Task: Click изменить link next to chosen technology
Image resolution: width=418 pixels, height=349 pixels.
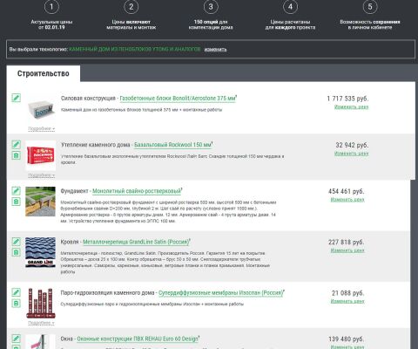Action: (215, 50)
